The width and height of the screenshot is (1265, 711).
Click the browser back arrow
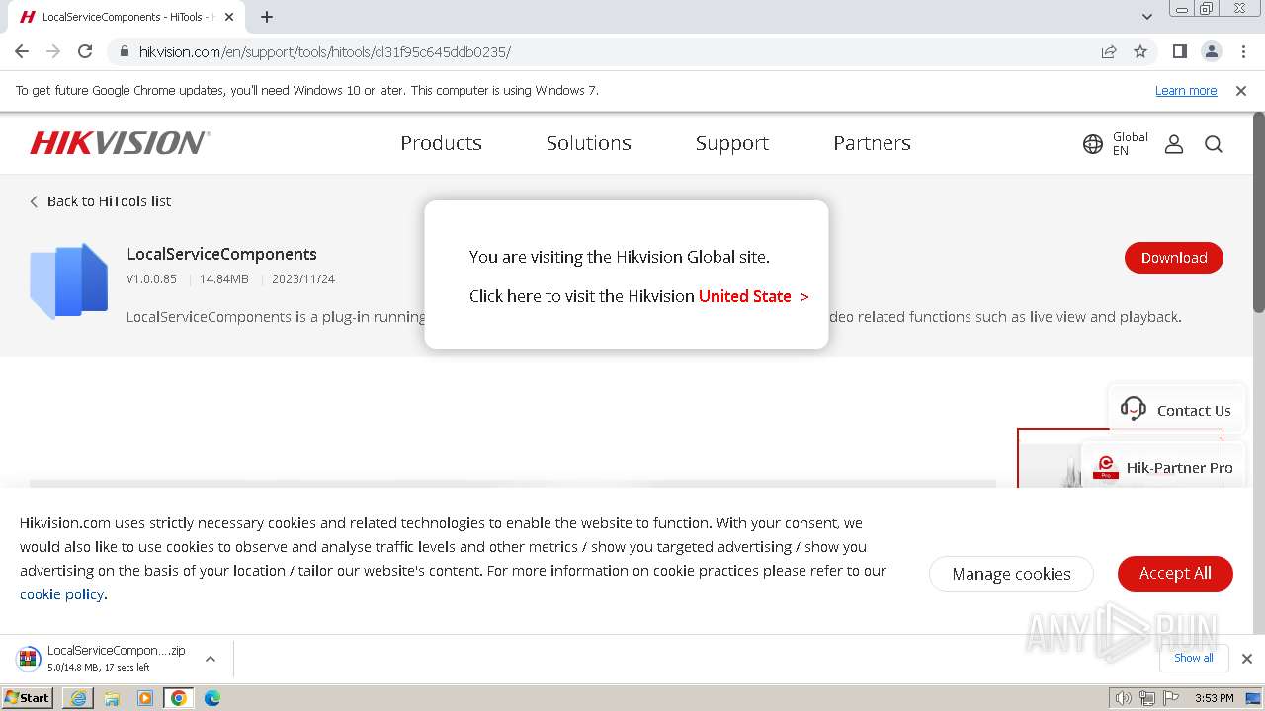click(22, 51)
